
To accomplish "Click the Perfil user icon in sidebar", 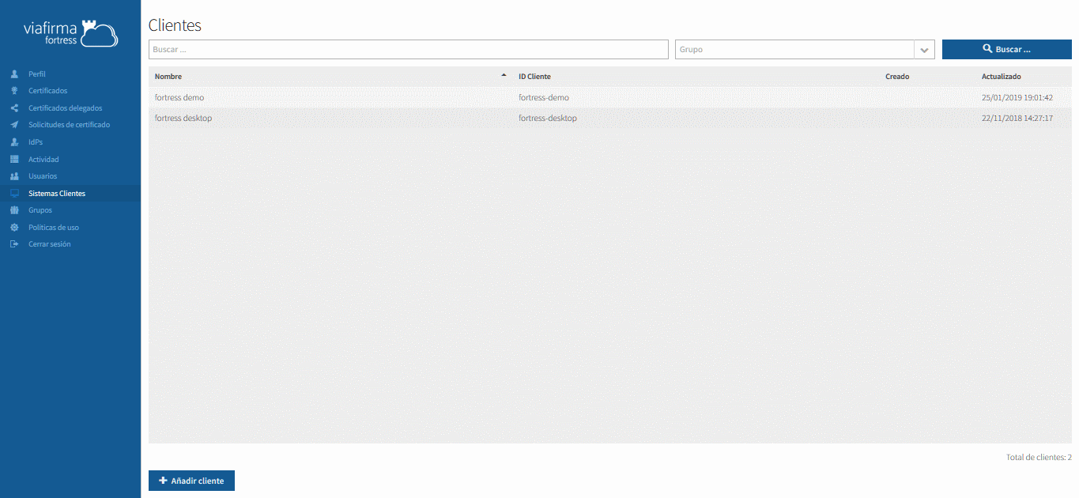I will (14, 74).
